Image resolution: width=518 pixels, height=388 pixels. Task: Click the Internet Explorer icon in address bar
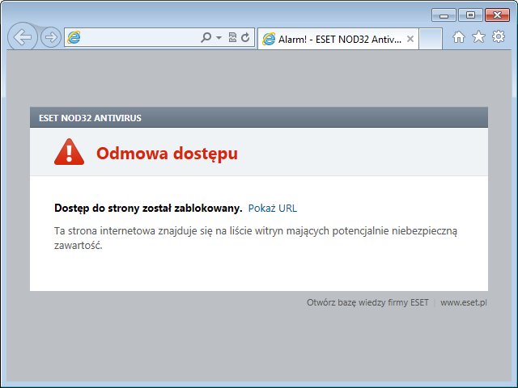(74, 38)
